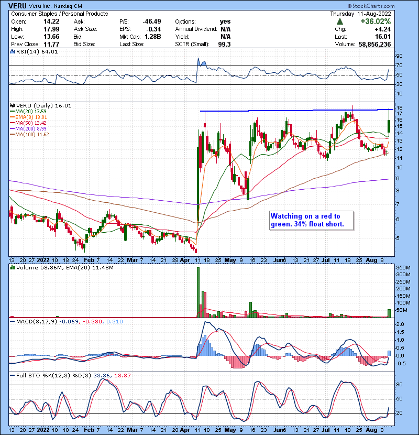Click the P/E value -46.49

point(152,21)
